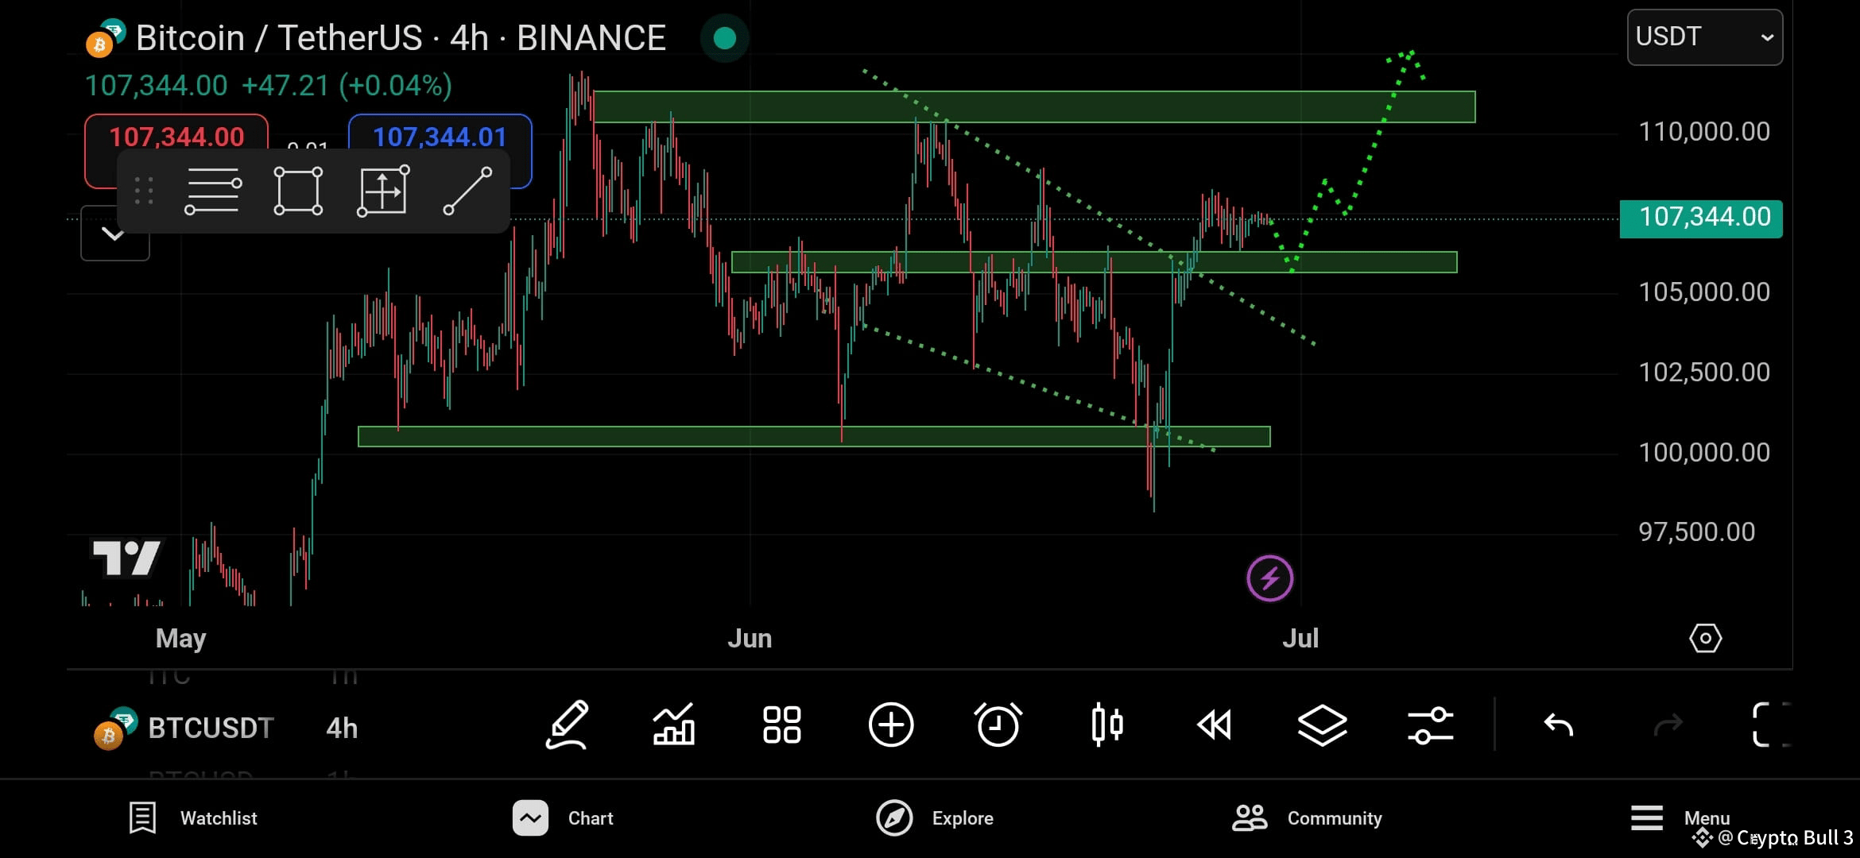1860x858 pixels.
Task: Select the rectangle drawing tool
Action: 297,191
